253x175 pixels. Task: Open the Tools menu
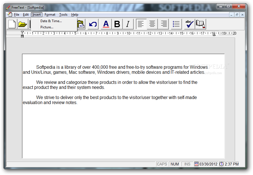tap(63, 15)
